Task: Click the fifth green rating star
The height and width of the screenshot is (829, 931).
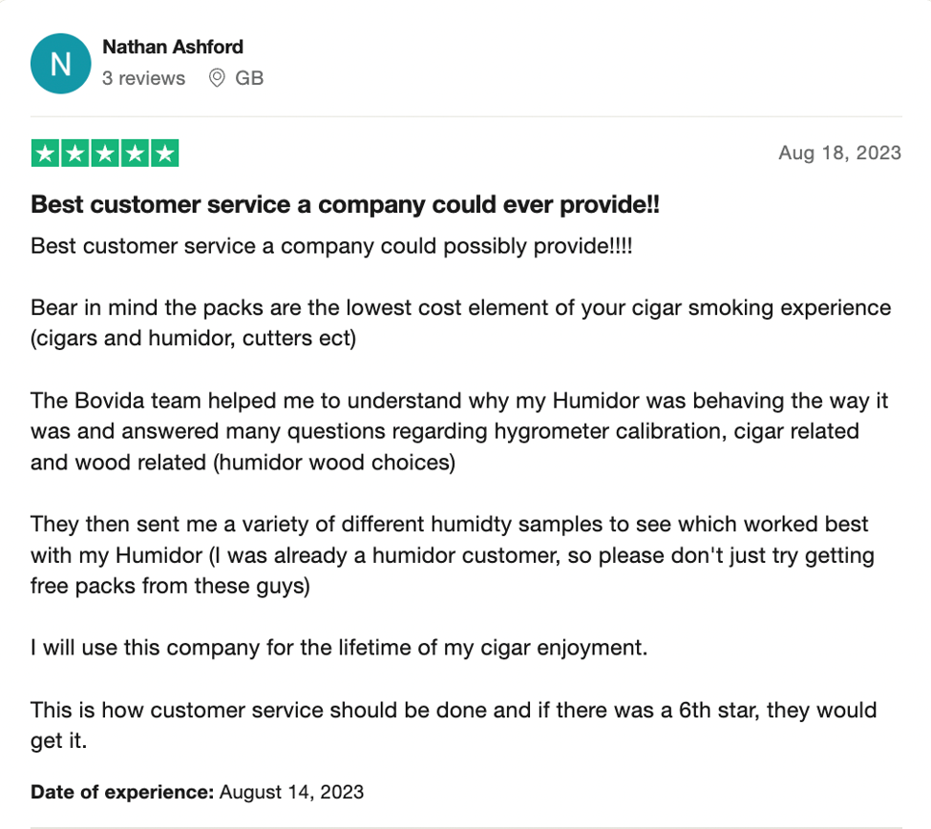Action: tap(165, 153)
